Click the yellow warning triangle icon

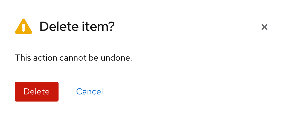point(24,26)
